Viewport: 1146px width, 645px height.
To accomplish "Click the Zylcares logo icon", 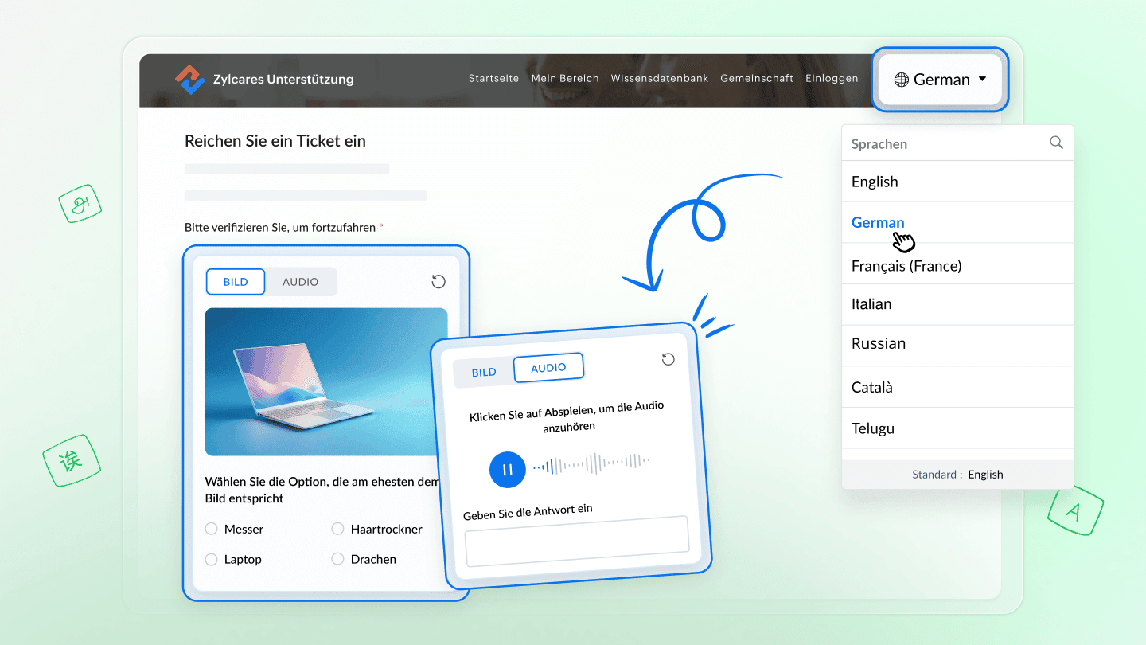I will click(190, 80).
